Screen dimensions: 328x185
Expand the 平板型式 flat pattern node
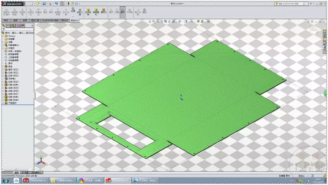[x=3, y=103]
